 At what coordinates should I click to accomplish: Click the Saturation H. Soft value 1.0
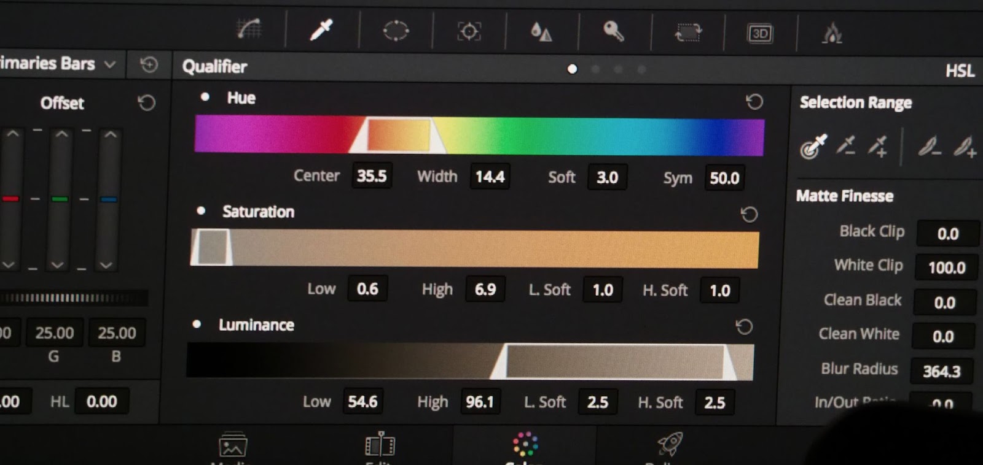(x=719, y=290)
